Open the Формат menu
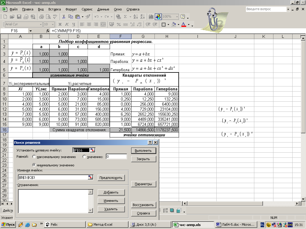Image resolution: width=306 pixels, height=229 pixels. coord(71,9)
